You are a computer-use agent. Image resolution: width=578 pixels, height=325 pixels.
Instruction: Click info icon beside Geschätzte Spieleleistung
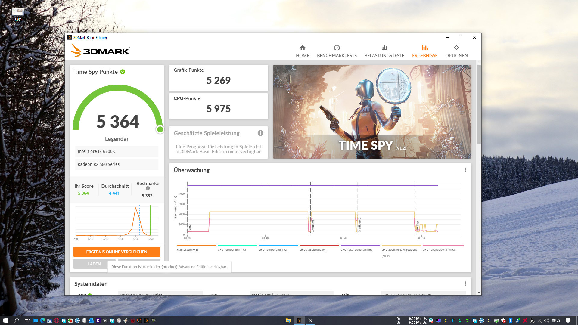pos(260,133)
